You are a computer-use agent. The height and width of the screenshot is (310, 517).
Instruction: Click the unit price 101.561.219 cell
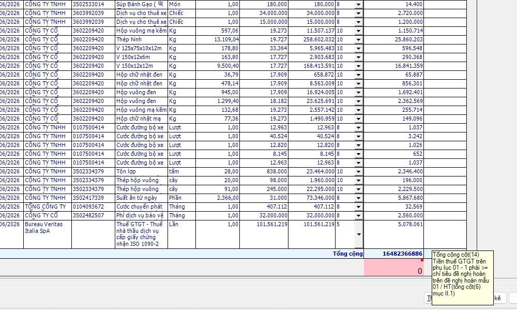(x=264, y=234)
